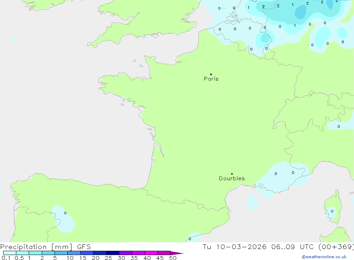Click the legend arrow tip above 50 mm
354x260 pixels.
click(x=177, y=253)
